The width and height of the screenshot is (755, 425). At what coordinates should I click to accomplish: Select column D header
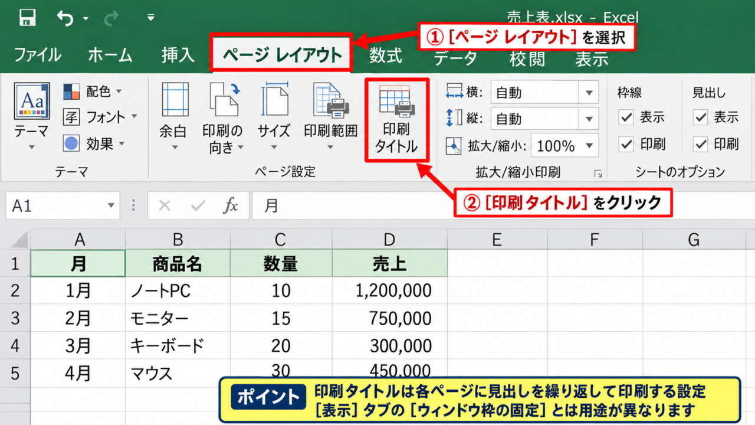389,239
